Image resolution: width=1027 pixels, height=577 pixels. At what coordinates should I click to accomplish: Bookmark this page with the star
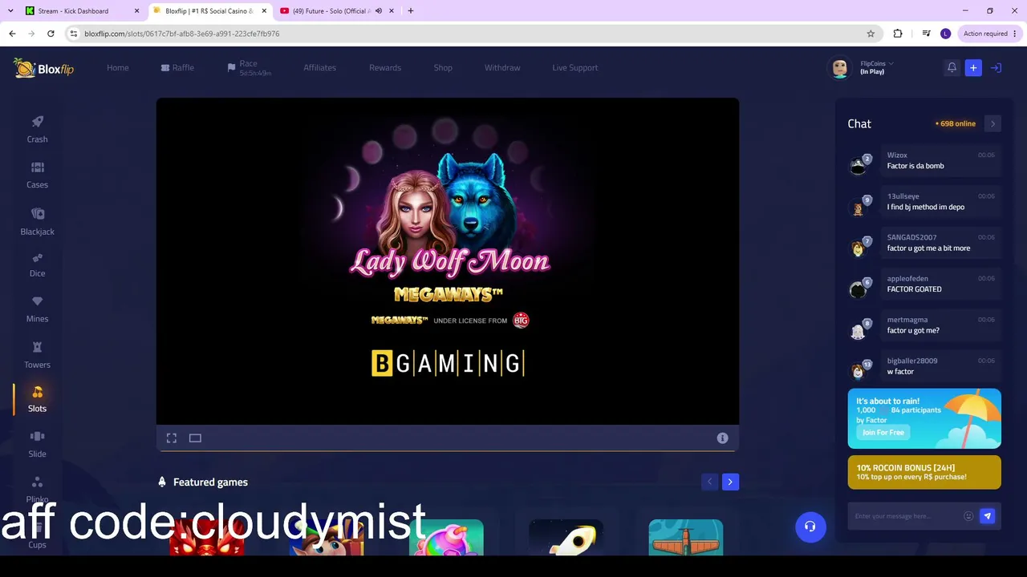tap(871, 34)
